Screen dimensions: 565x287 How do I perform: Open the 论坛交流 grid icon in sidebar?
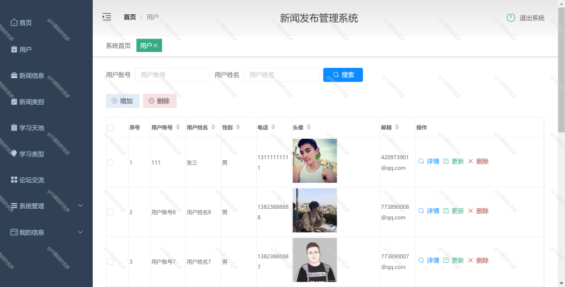(x=14, y=180)
